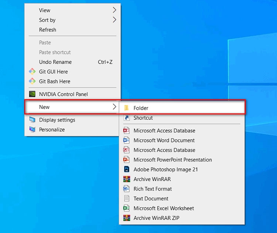Choose Undo Rename from the menu
Image resolution: width=277 pixels, height=233 pixels.
point(72,62)
